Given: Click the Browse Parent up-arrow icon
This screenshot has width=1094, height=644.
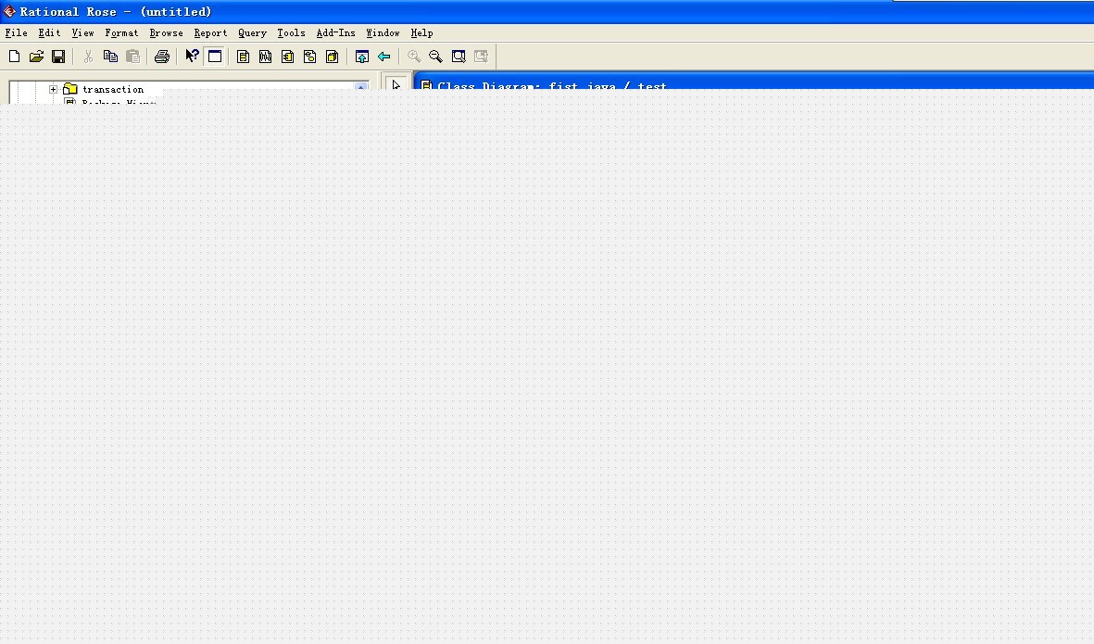Looking at the screenshot, I should [361, 57].
